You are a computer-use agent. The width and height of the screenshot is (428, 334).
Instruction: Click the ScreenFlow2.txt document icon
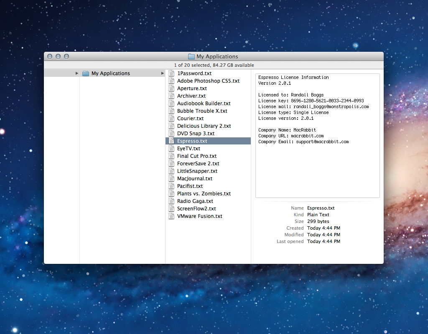coord(171,208)
